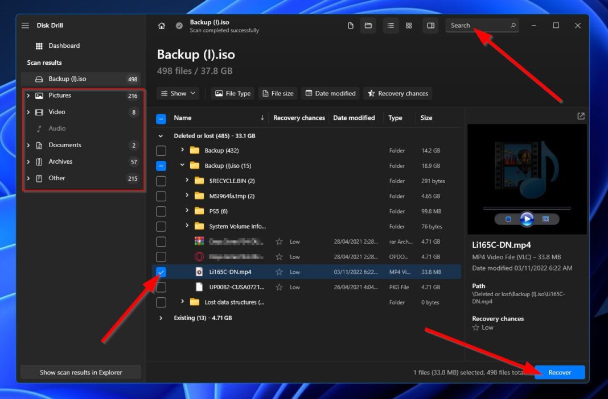The height and width of the screenshot is (399, 608).
Task: Stop the video preview playback
Action: click(508, 219)
